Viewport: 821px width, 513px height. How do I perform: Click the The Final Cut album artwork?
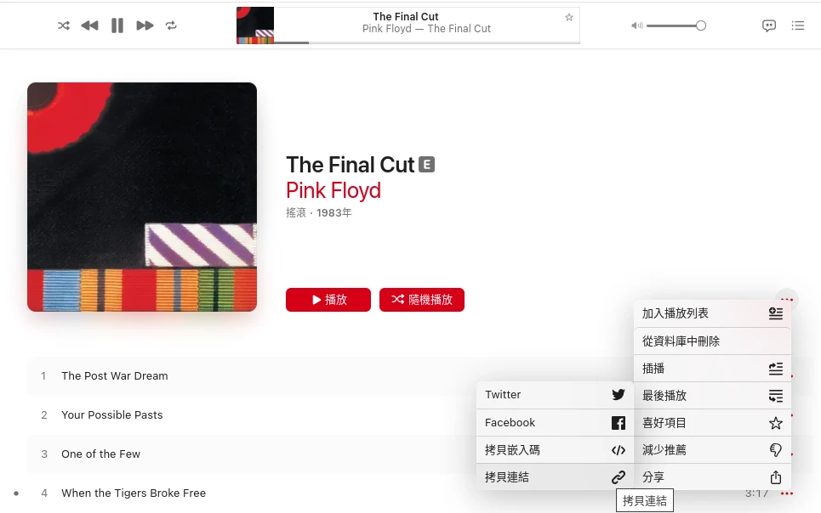tap(142, 197)
